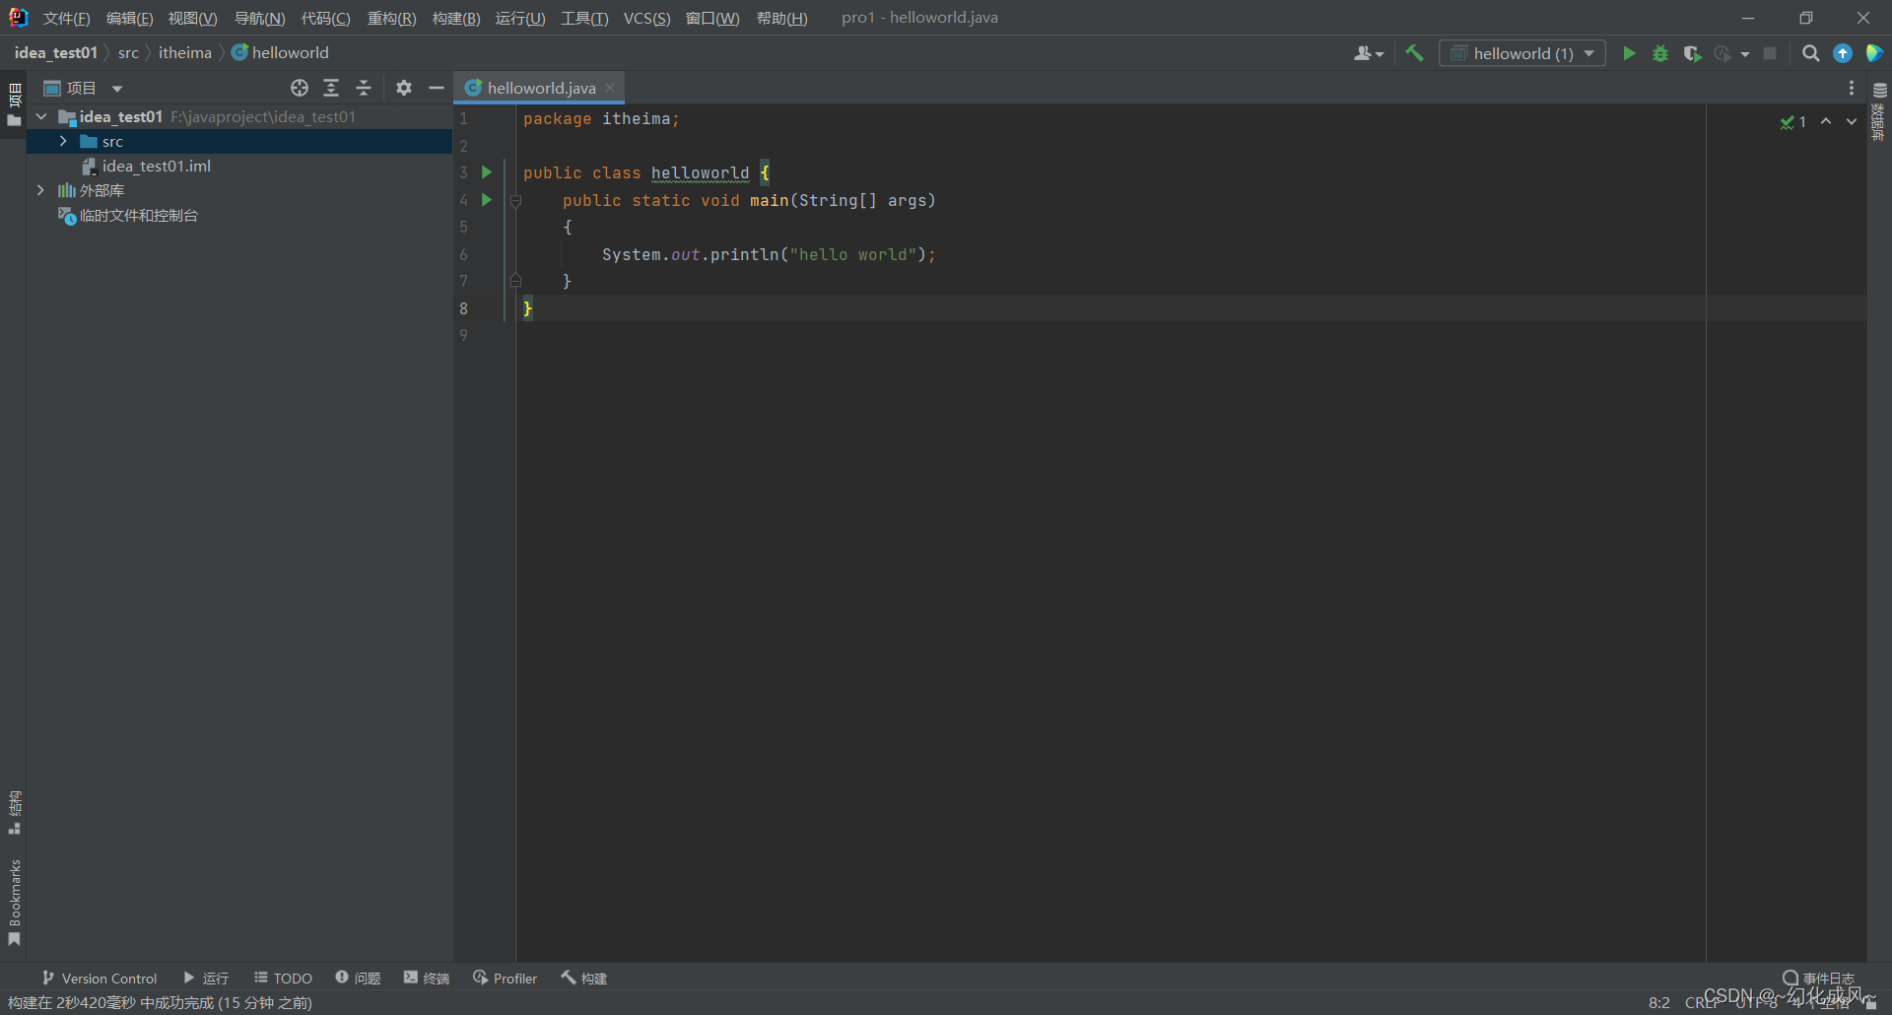Open the 文件(F) menu

tap(66, 19)
